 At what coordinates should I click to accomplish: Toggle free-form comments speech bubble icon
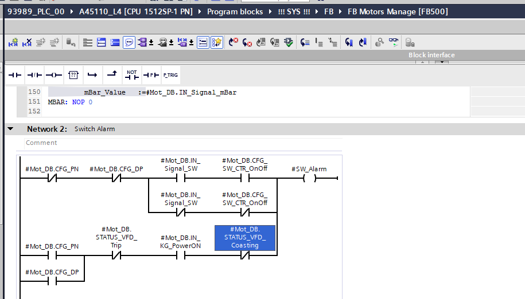pyautogui.click(x=129, y=42)
